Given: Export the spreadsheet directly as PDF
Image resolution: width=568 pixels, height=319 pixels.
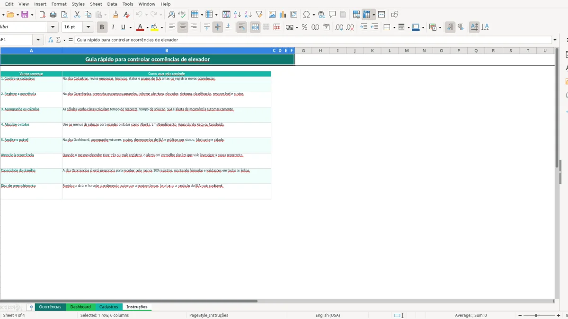Looking at the screenshot, I should [43, 15].
